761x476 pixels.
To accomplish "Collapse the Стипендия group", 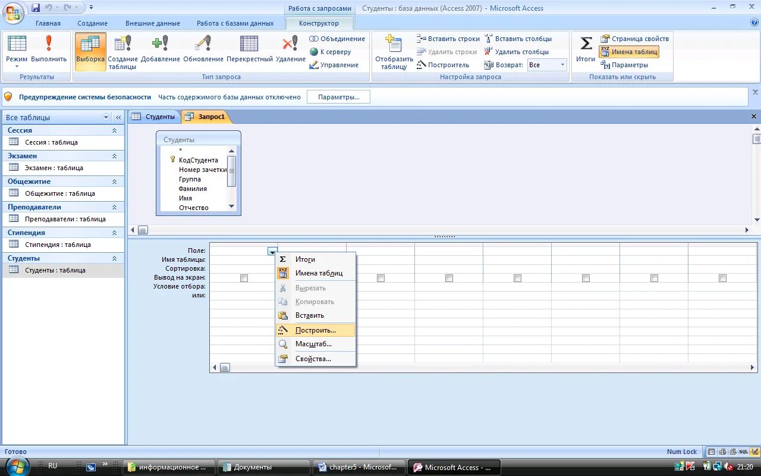I will [x=114, y=233].
